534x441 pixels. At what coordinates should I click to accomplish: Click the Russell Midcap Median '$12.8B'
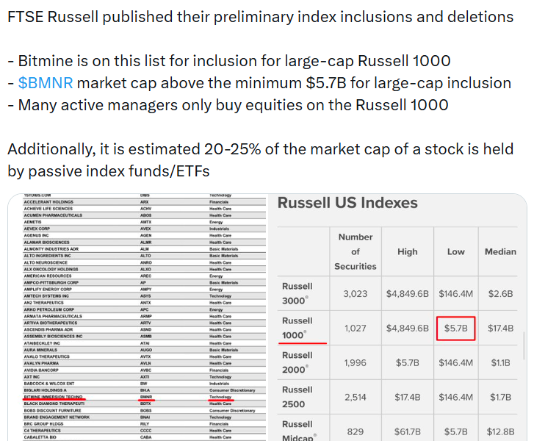click(500, 431)
